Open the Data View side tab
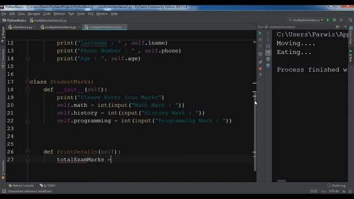The width and height of the screenshot is (354, 199). tap(351, 35)
